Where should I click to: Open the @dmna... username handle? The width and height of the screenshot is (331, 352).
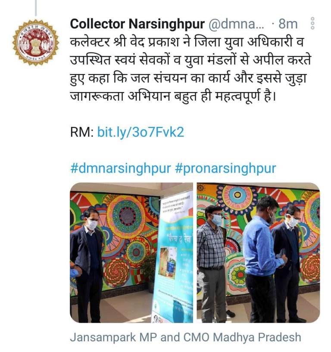pos(236,24)
